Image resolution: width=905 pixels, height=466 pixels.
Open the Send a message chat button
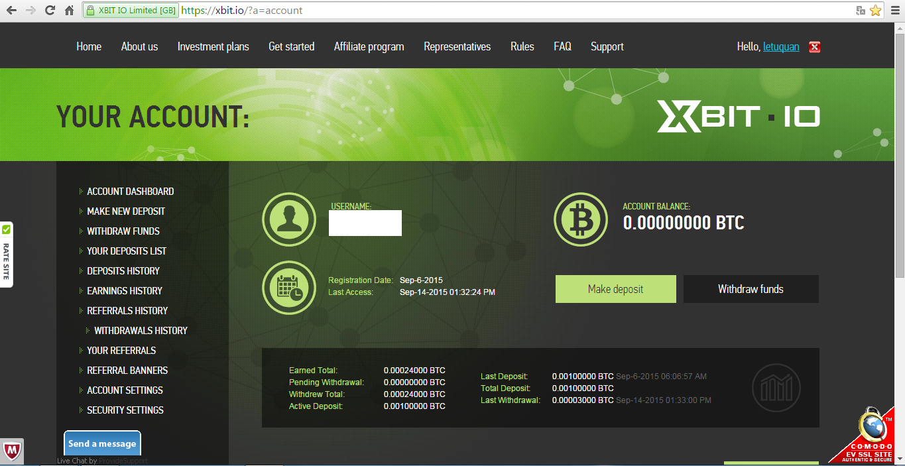coord(102,443)
